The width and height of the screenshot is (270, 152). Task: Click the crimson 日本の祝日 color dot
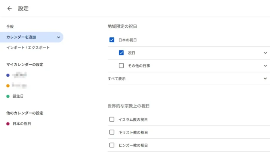pyautogui.click(x=8, y=124)
